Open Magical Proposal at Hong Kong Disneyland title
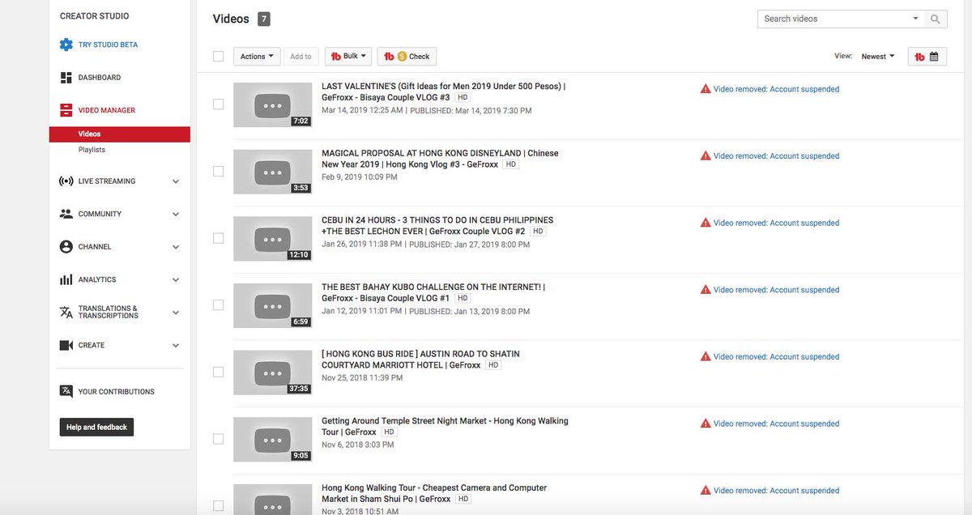 [x=440, y=158]
